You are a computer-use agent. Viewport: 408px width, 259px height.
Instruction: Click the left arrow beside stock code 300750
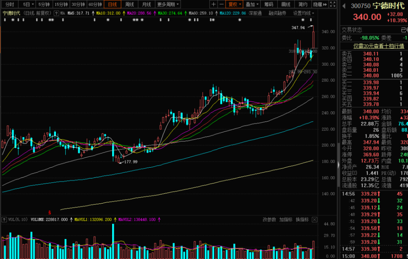point(344,6)
